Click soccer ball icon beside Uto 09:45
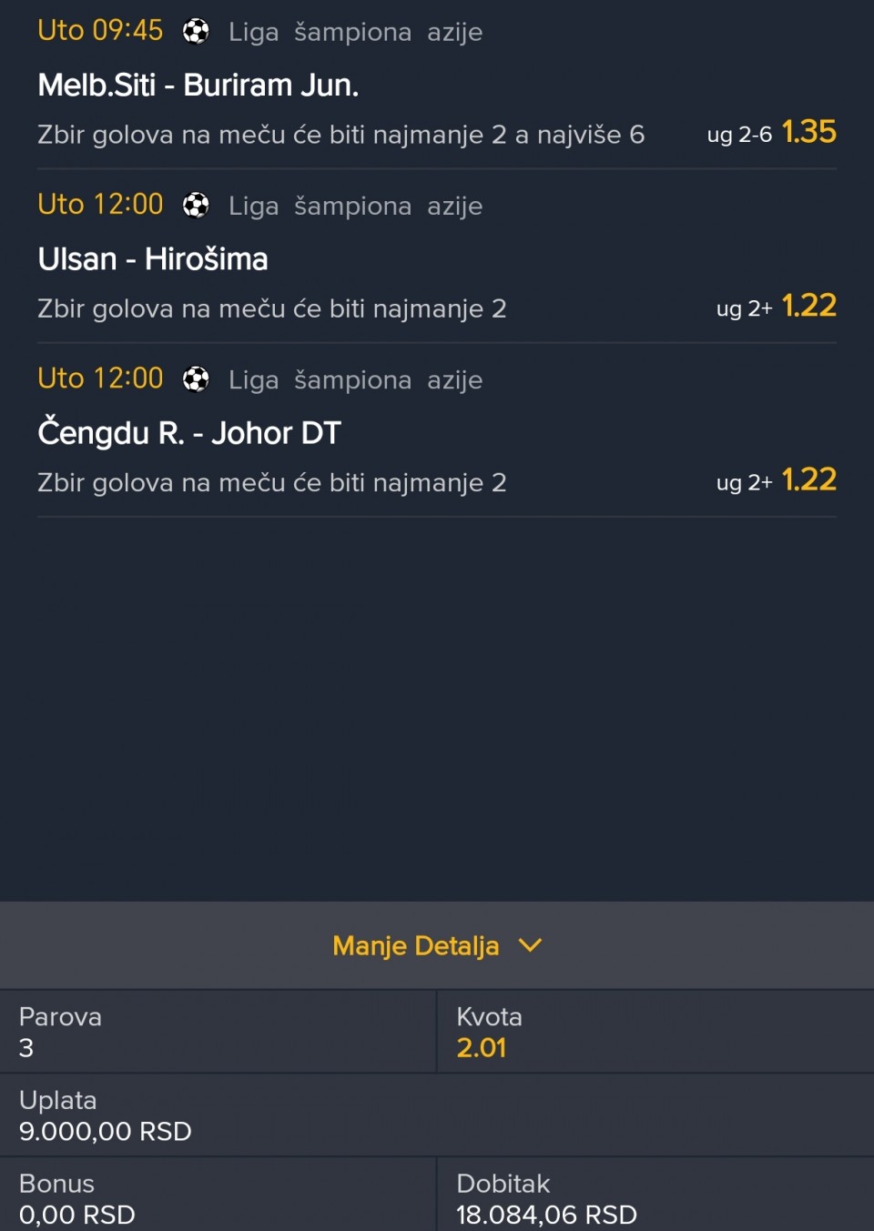The width and height of the screenshot is (874, 1231). 196,32
